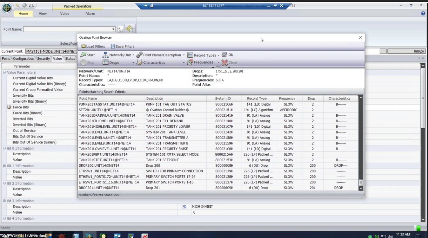Click the Ovation application orb button
The height and width of the screenshot is (238, 428).
click(x=7, y=8)
